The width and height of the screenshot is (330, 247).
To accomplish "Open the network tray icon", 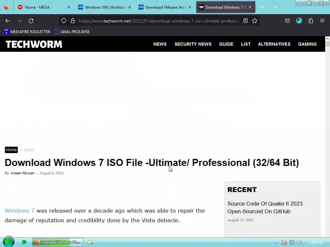I will [292, 242].
